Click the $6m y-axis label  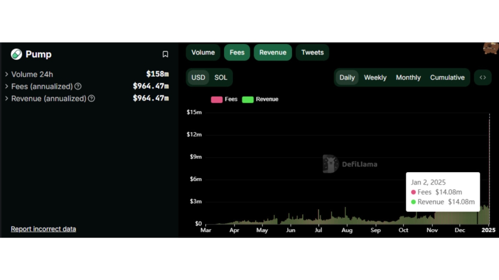[196, 179]
